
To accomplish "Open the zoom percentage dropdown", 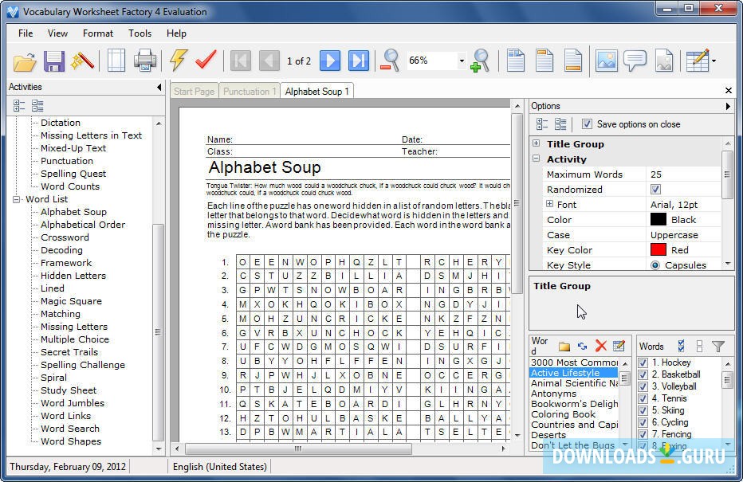I will point(462,61).
